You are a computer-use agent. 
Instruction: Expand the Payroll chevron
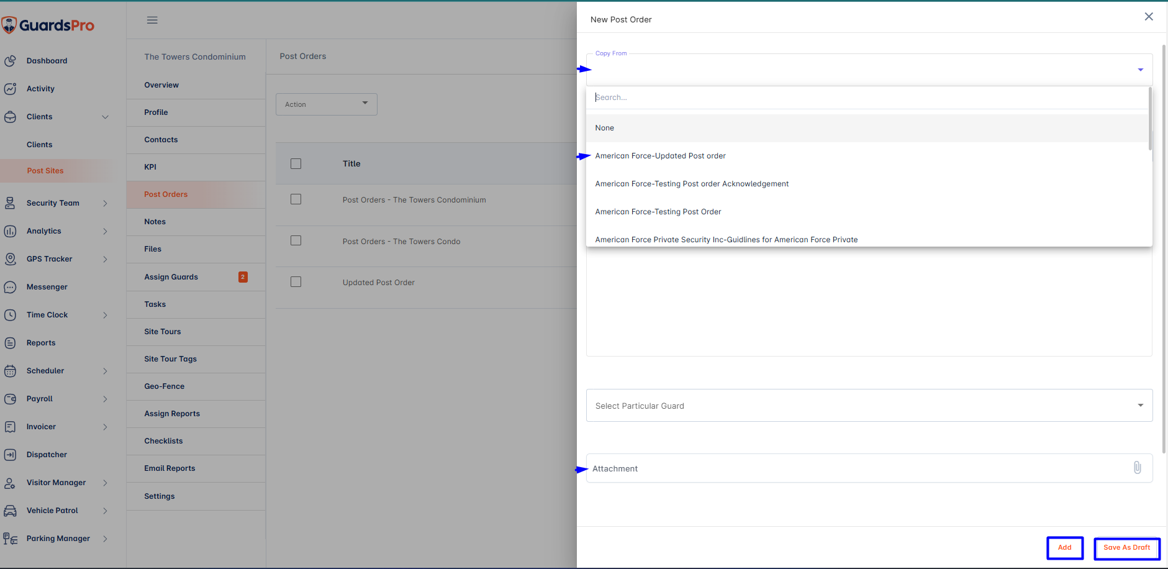105,399
